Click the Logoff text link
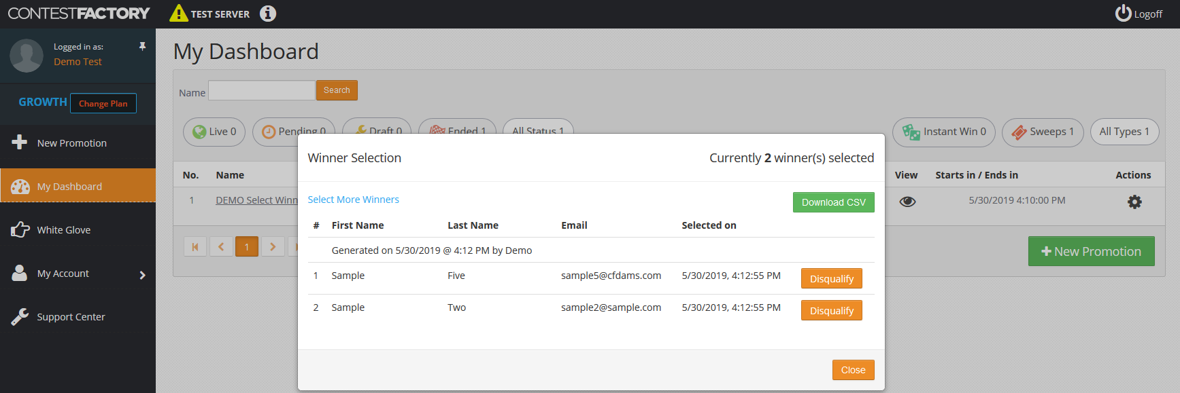Screen dimensions: 1180x393 pyautogui.click(x=1148, y=14)
